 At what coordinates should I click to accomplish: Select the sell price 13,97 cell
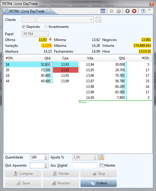click(90, 81)
